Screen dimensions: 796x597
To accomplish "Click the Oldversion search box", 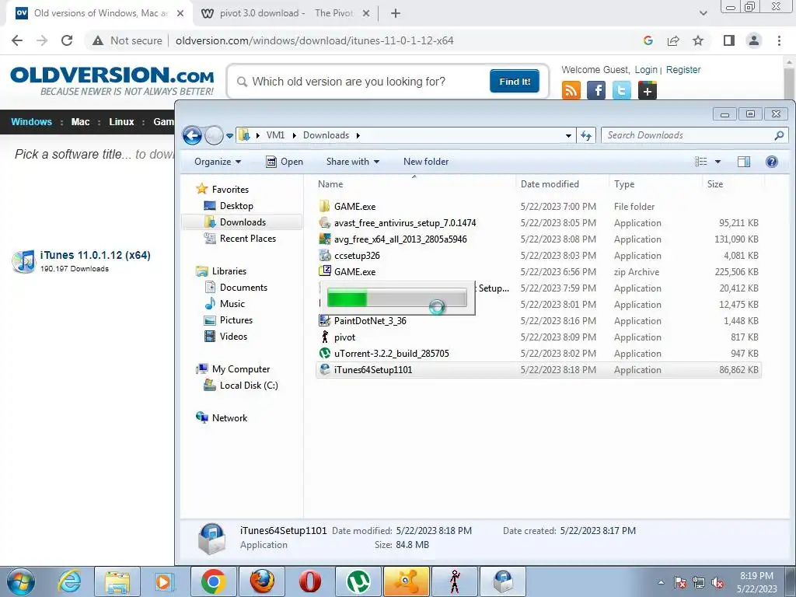I will [359, 82].
